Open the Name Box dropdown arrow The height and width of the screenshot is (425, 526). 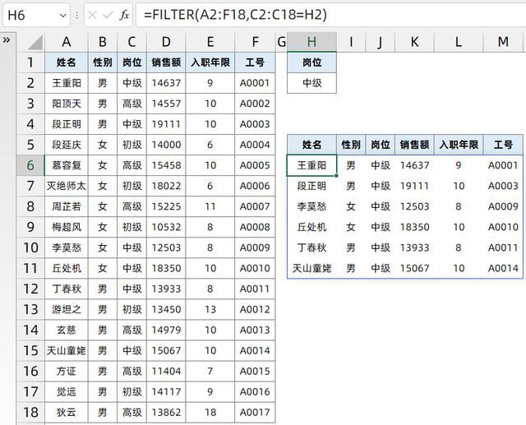point(64,16)
